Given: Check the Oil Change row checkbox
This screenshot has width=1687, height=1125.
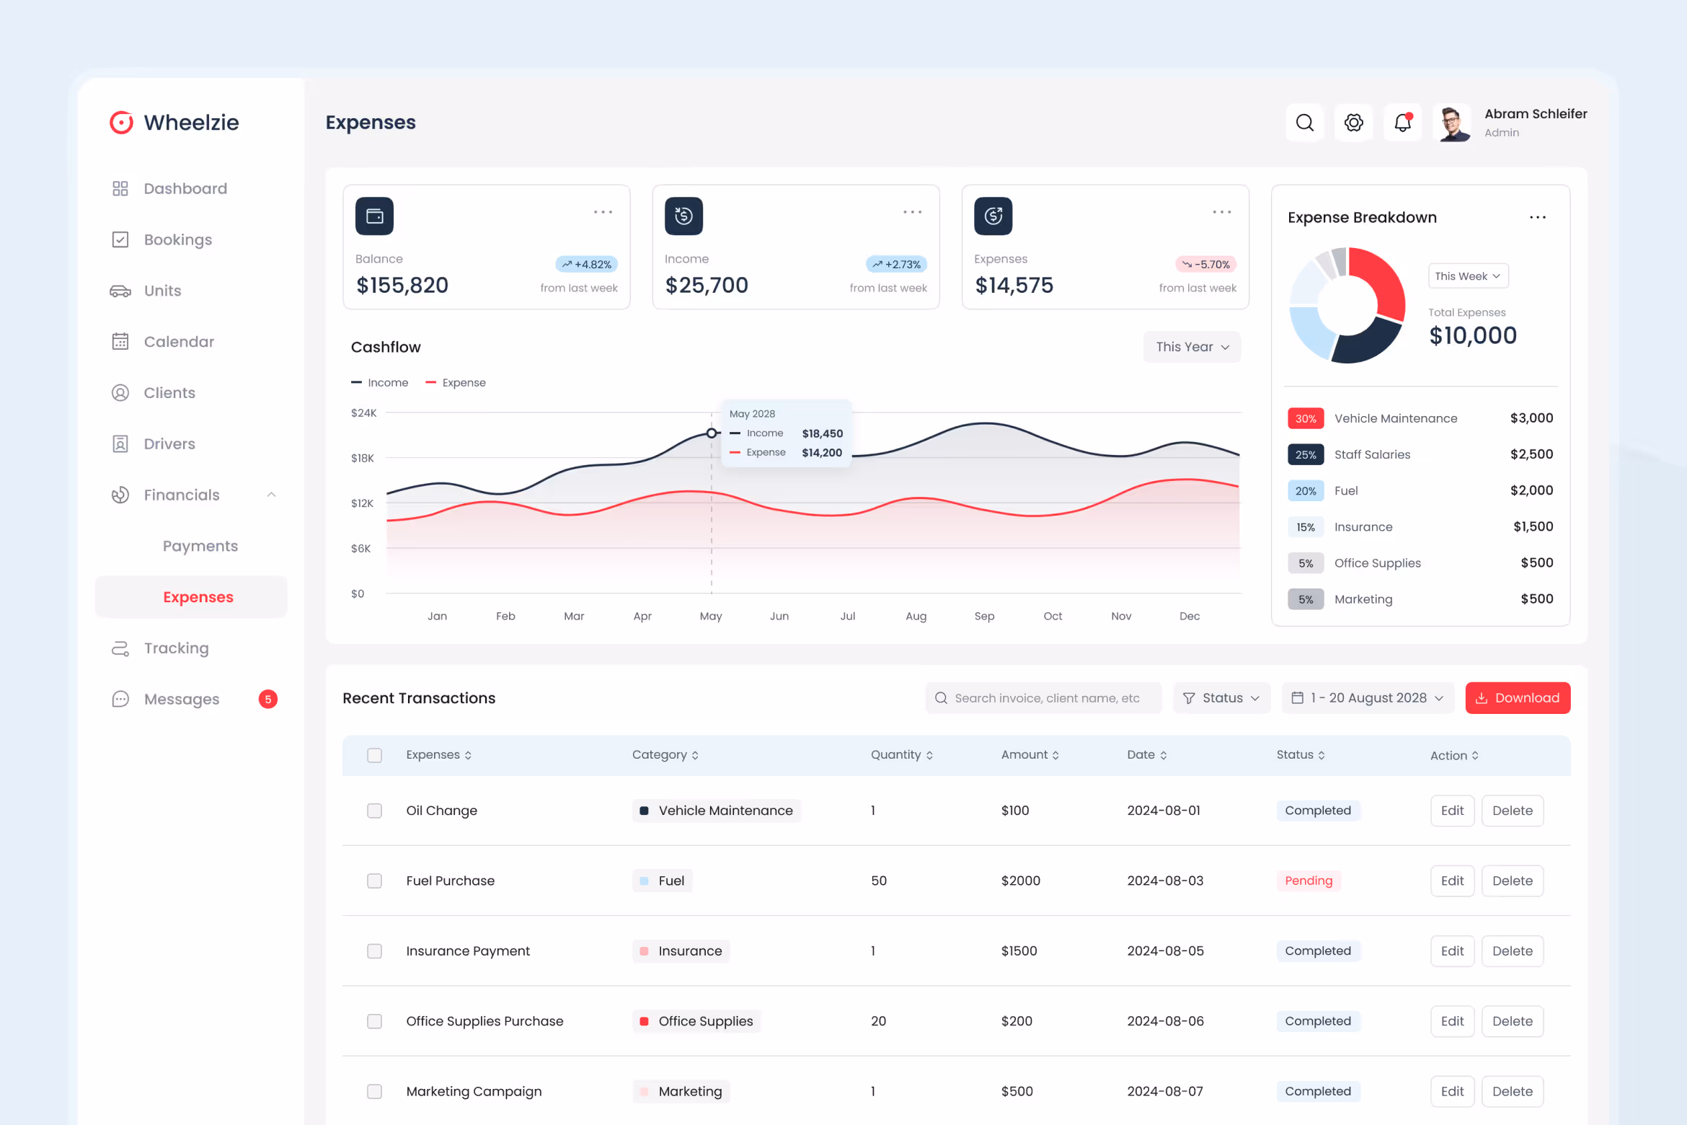Looking at the screenshot, I should (x=374, y=811).
